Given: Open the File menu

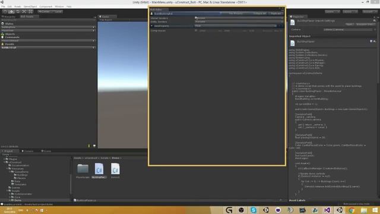Looking at the screenshot, I should tap(3, 7).
